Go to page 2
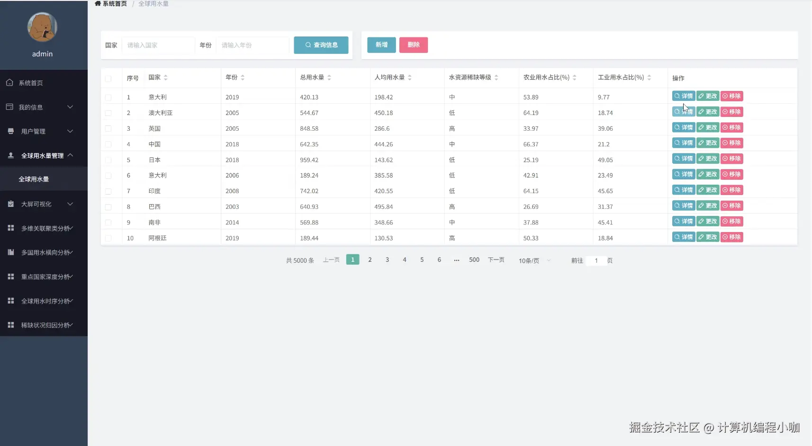Screen dimensions: 812x446 [x=370, y=260]
